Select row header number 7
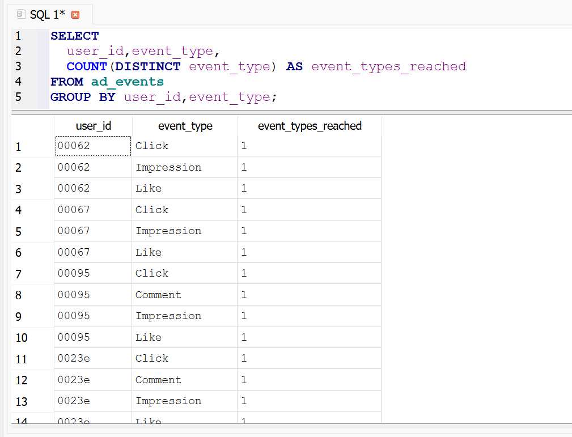Screen dimensions: 572x437 19,274
